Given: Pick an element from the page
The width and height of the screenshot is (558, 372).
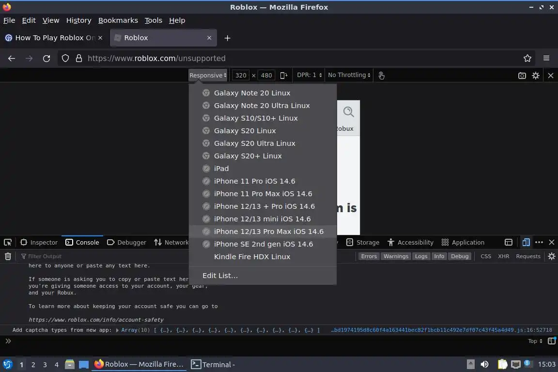Looking at the screenshot, I should pyautogui.click(x=8, y=242).
